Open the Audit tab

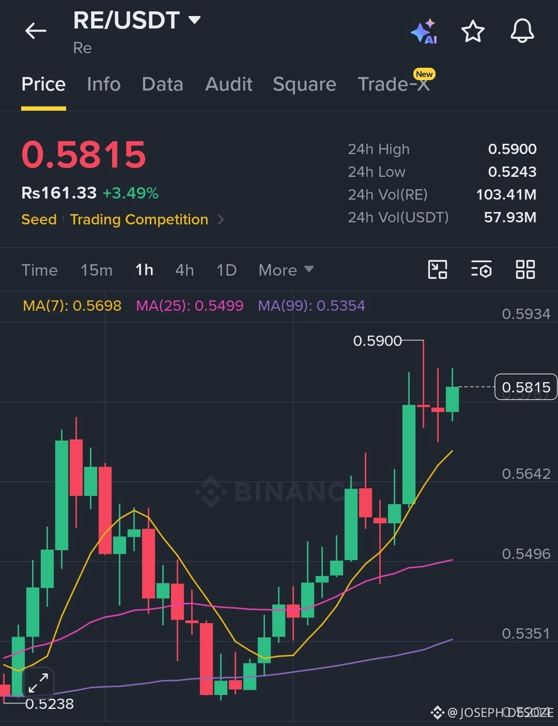click(x=229, y=84)
